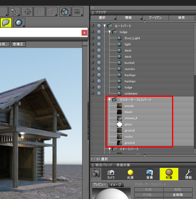Click the globe icon in top toolbar
196x199 pixels.
coord(65,12)
